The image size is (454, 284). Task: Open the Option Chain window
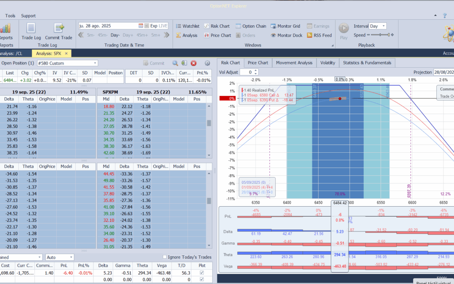click(250, 26)
